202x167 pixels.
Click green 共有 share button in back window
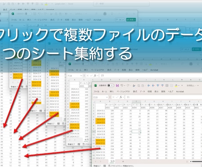(131, 19)
